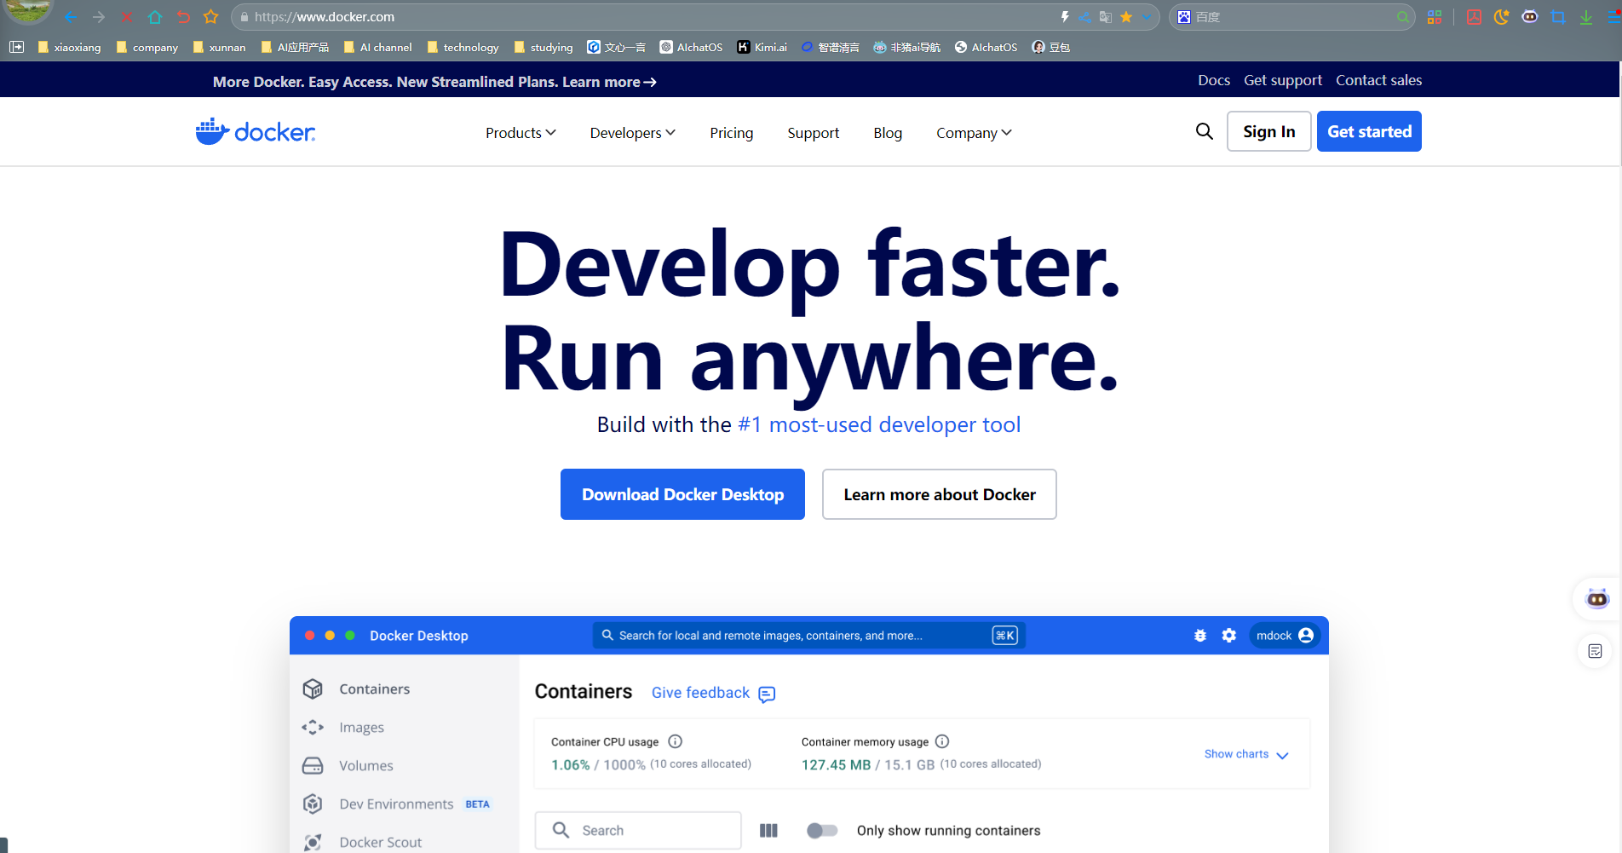Click the Docker whale logo
Image resolution: width=1622 pixels, height=853 pixels.
coord(256,132)
